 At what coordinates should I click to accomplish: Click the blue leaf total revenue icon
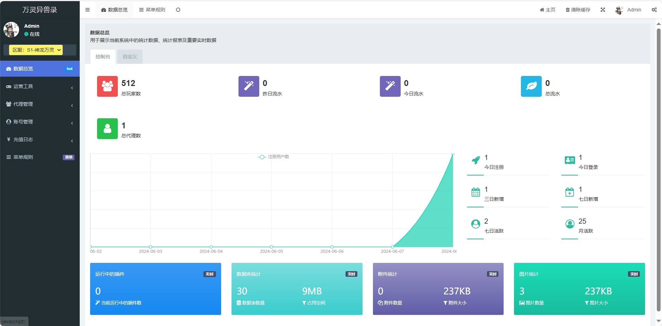pos(531,86)
